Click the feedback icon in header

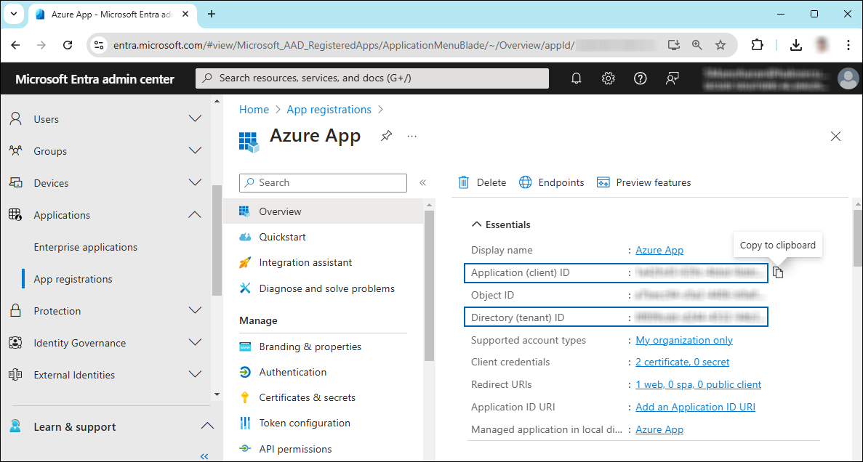pyautogui.click(x=673, y=78)
